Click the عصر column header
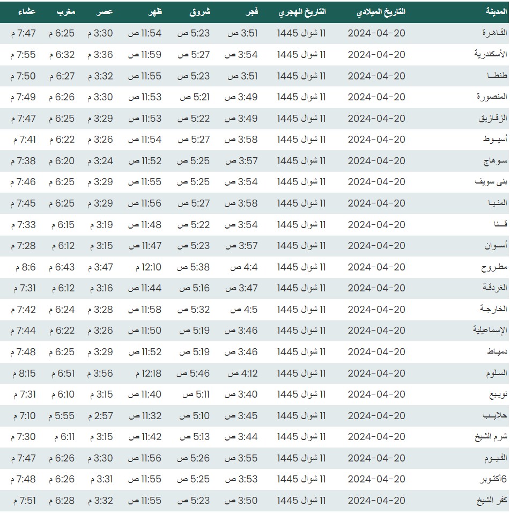510x513 pixels. click(105, 12)
